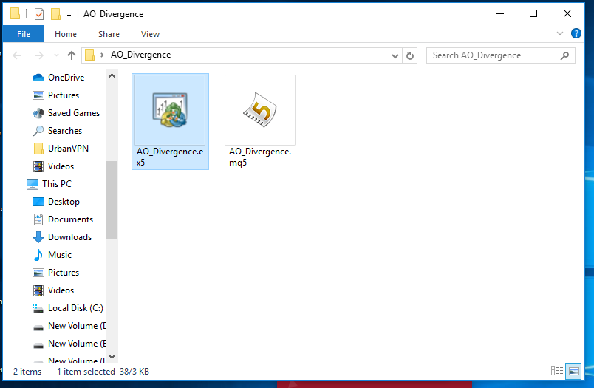This screenshot has height=388, width=594.
Task: Open Pictures folder under This PC
Action: pyautogui.click(x=64, y=273)
